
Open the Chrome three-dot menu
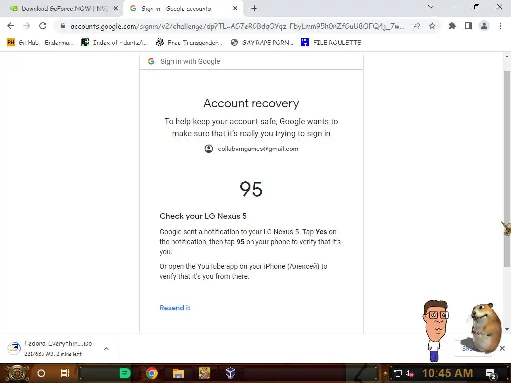[x=500, y=26]
